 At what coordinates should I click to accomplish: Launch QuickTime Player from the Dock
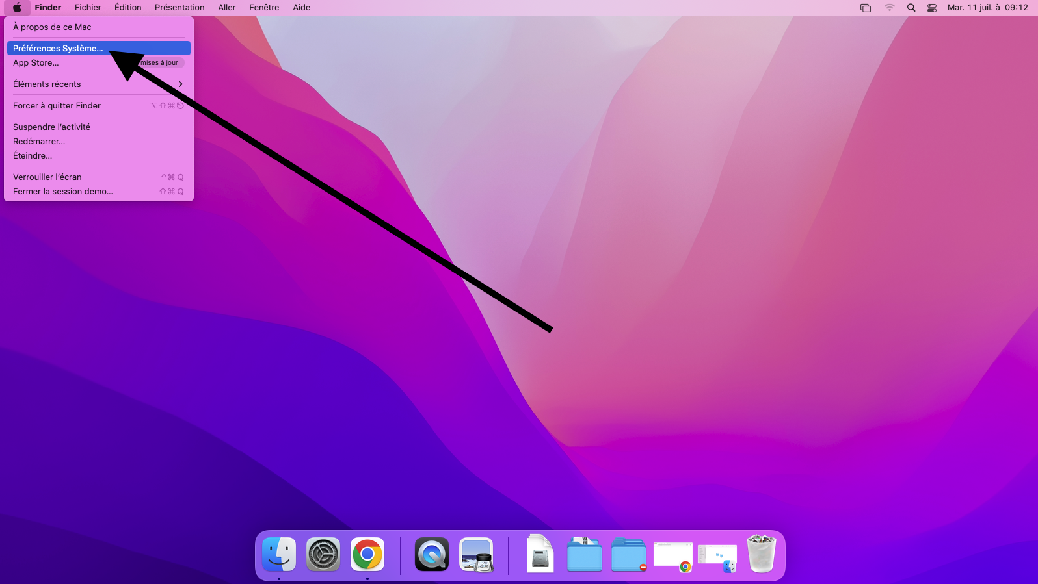432,554
